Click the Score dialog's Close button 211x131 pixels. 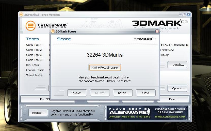(x=146, y=93)
